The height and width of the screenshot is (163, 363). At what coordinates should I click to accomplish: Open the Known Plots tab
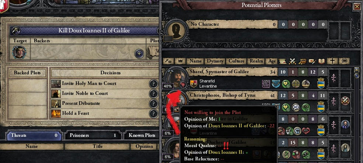pos(142,135)
